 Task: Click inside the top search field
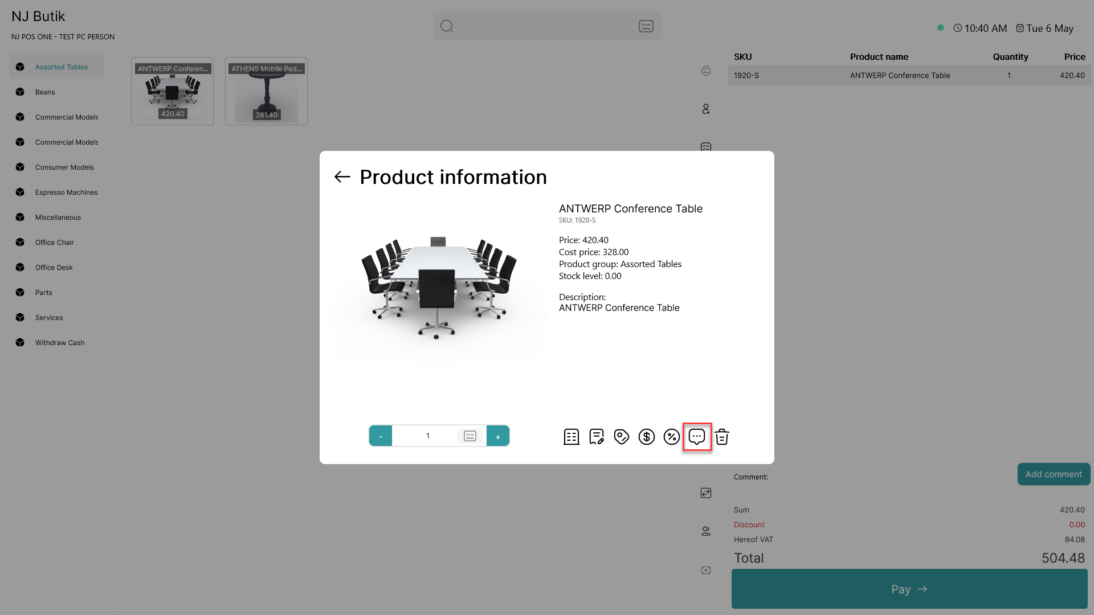coord(547,26)
